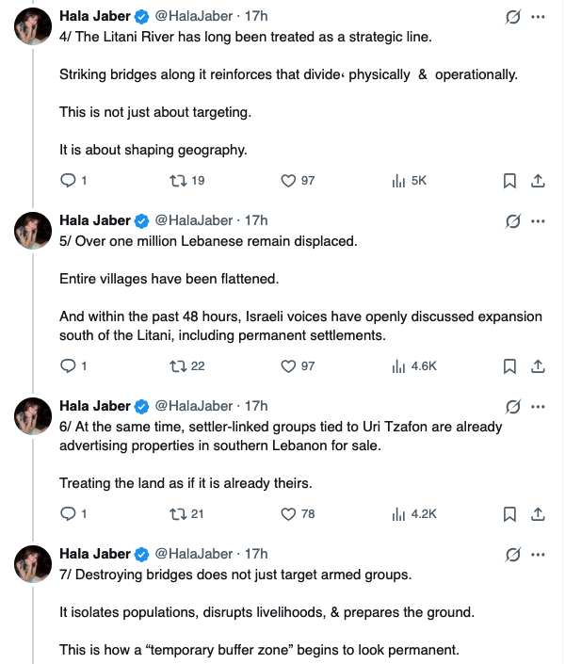This screenshot has height=664, width=565.
Task: Bookmark the Uri Tzafon settler tweet
Action: pyautogui.click(x=509, y=514)
